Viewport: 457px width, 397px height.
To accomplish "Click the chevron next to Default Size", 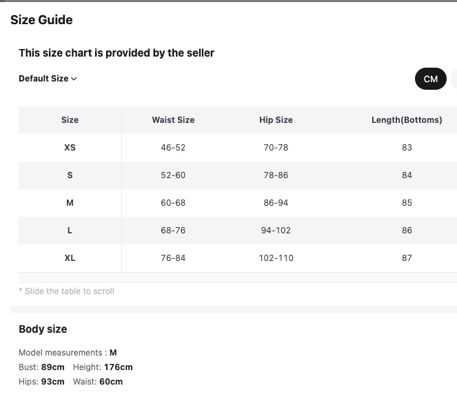I will click(74, 79).
